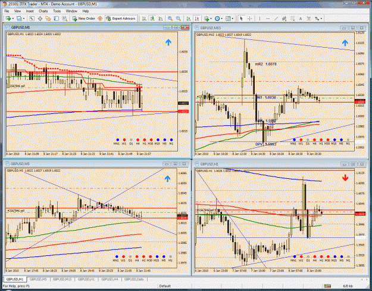Open the Help menu
Image resolution: width=372 pixels, height=291 pixels.
click(86, 11)
